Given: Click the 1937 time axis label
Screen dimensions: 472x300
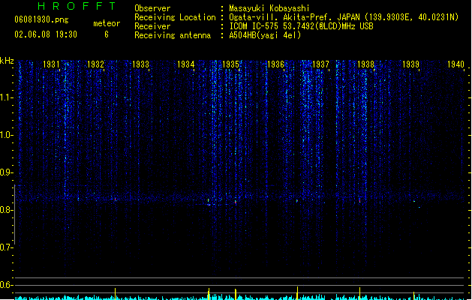Looking at the screenshot, I should [x=320, y=64].
